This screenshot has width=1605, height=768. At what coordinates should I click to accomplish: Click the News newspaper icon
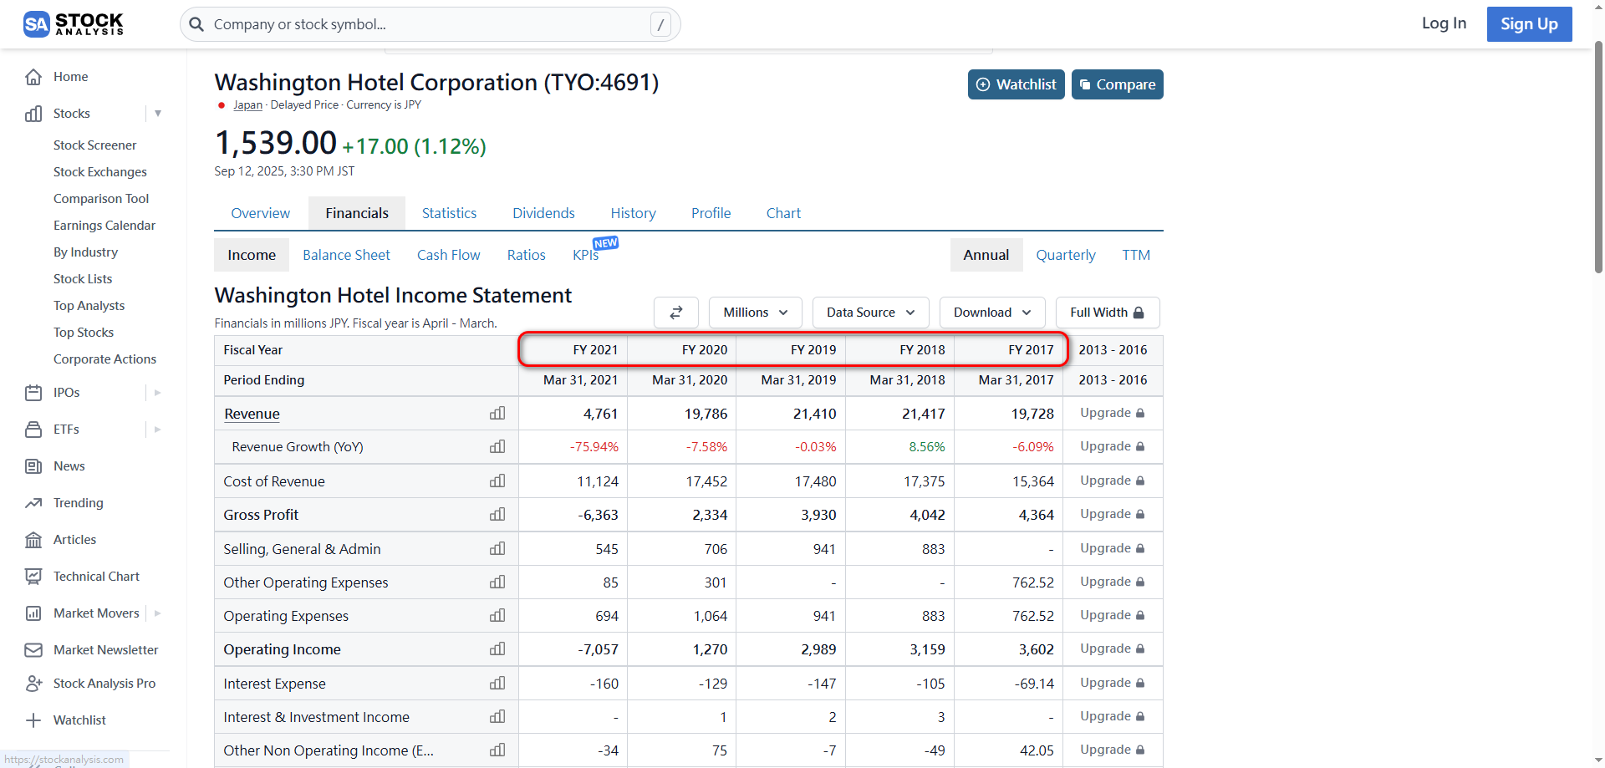tap(33, 466)
